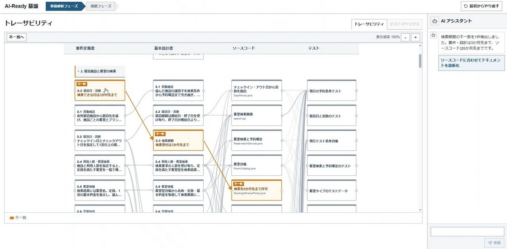Select the 現行の予約条件テスト test node

(x=332, y=91)
